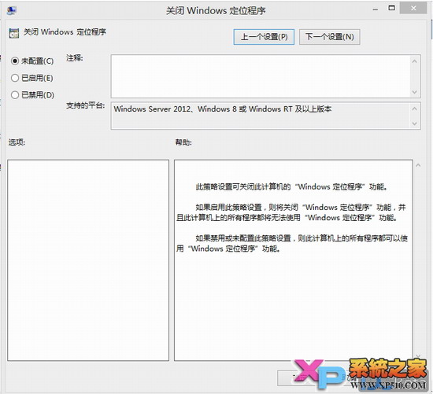Click the help text describing the policy
Viewport: 433px width, 394px height.
pyautogui.click(x=292, y=218)
